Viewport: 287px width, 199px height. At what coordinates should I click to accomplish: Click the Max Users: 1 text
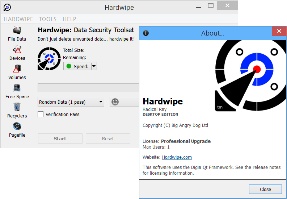[x=156, y=147]
